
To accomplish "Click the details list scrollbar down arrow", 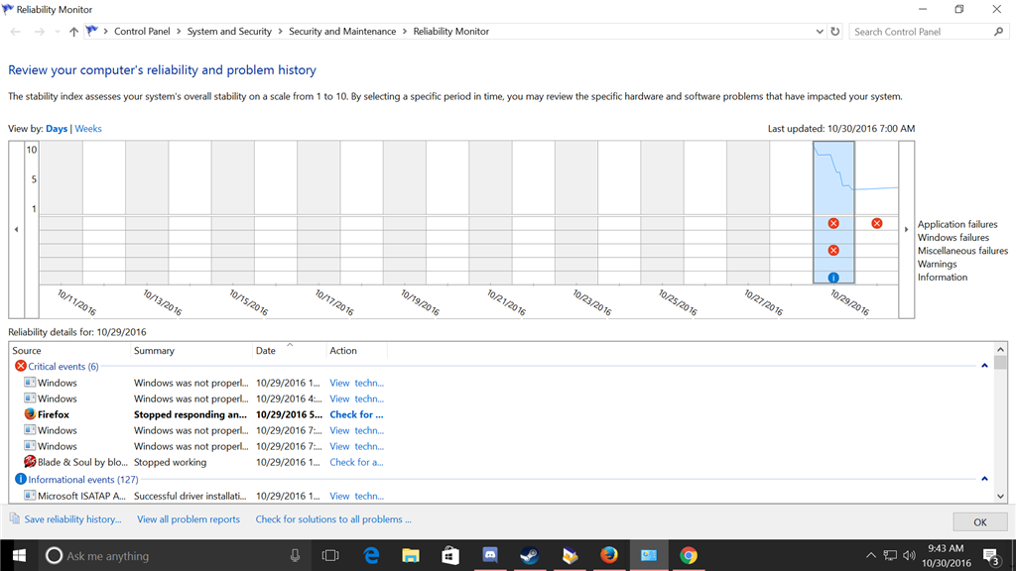I will (1000, 496).
